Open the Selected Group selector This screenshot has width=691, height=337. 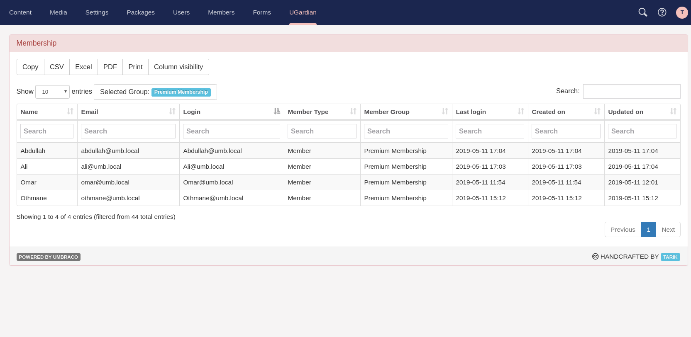155,92
